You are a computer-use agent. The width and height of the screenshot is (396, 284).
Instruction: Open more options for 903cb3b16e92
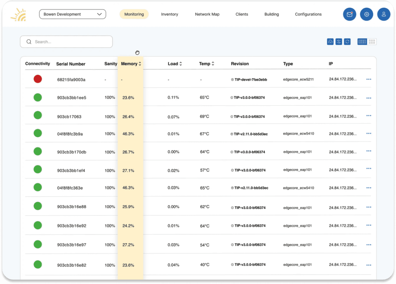[x=369, y=225]
